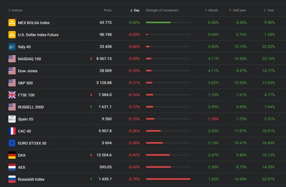The height and width of the screenshot is (187, 286).
Task: Sort by Half year column header
Action: tap(239, 10)
